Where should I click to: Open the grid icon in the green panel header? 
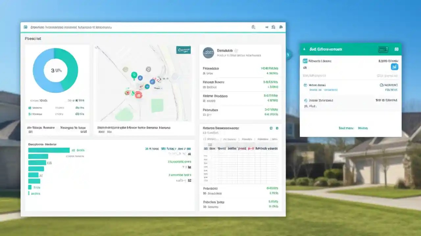(397, 49)
